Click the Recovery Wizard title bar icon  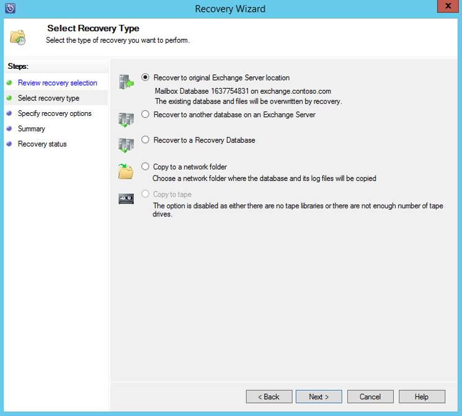(10, 8)
